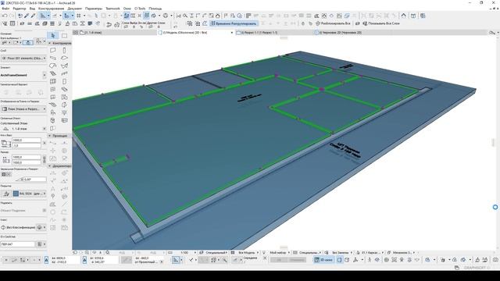Select the Stair tool

pyautogui.click(x=53, y=73)
